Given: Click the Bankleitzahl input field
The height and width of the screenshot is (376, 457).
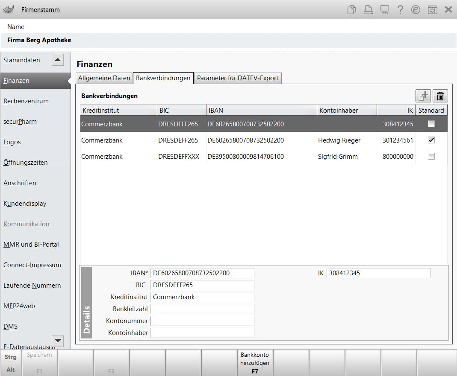Looking at the screenshot, I should (202, 309).
